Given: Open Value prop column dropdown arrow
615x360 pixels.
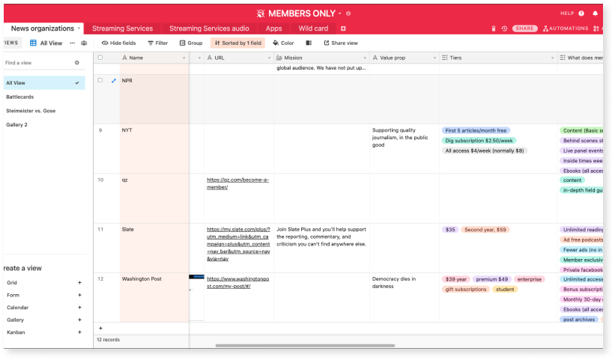Looking at the screenshot, I should coord(434,58).
